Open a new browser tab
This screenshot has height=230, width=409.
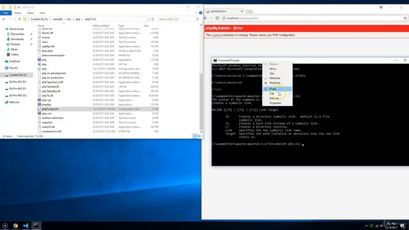pos(250,11)
